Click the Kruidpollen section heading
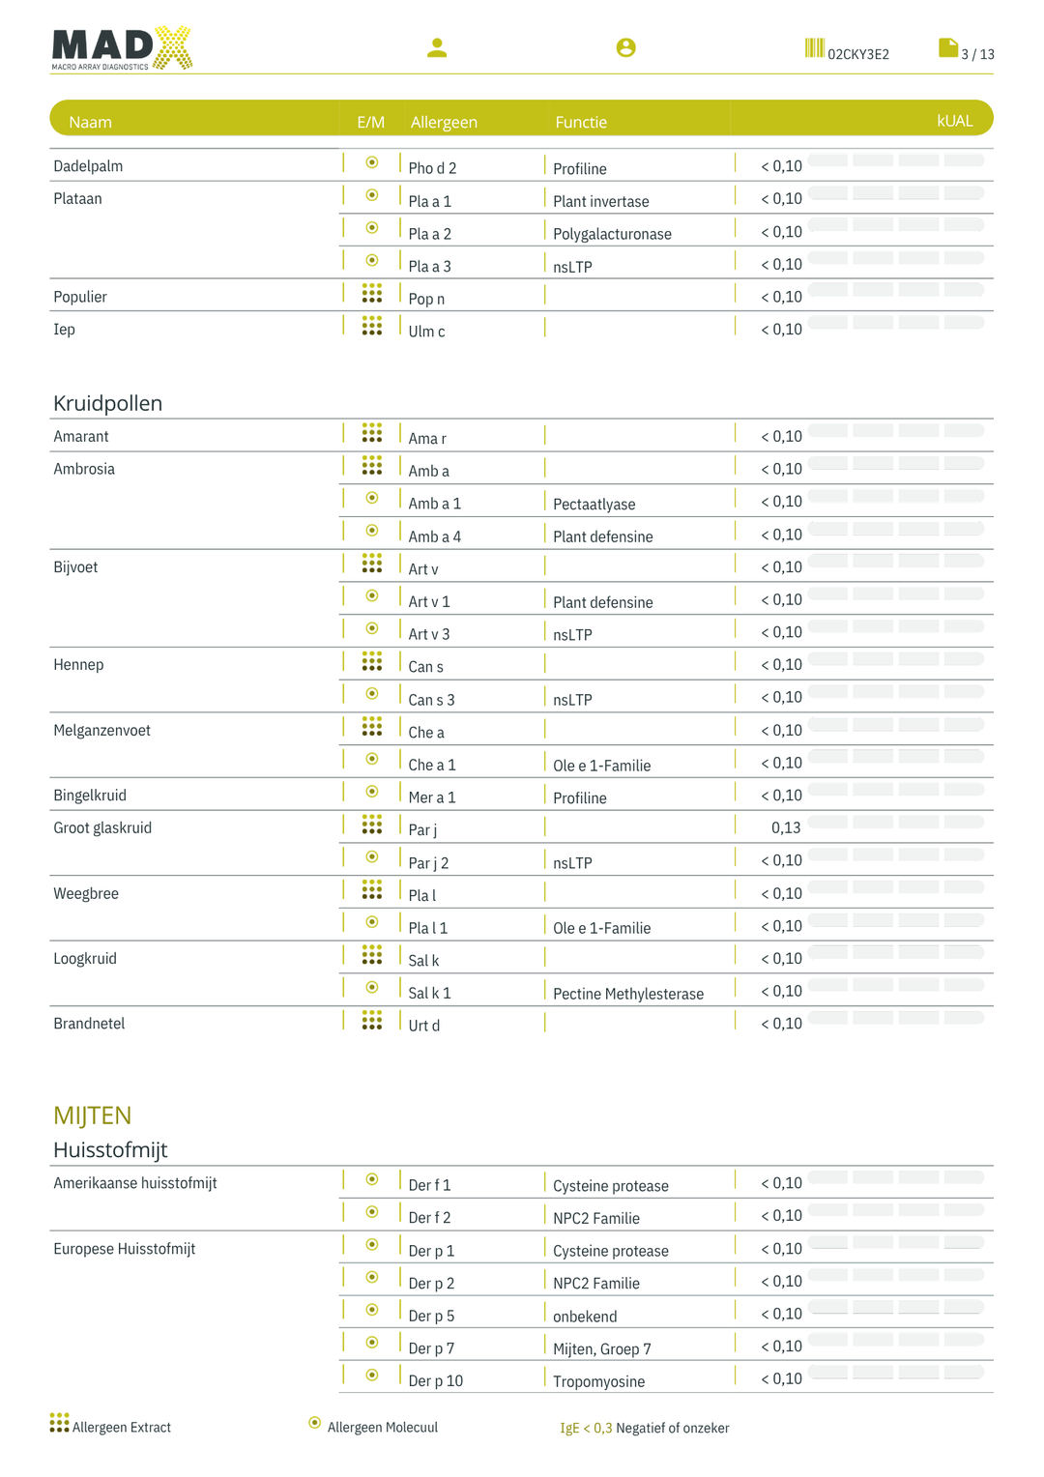The image size is (1044, 1477). [x=107, y=403]
